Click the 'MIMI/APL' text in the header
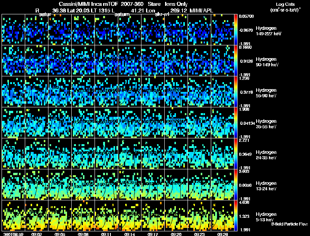Viewport: 310px width, 236px height. tap(201, 10)
